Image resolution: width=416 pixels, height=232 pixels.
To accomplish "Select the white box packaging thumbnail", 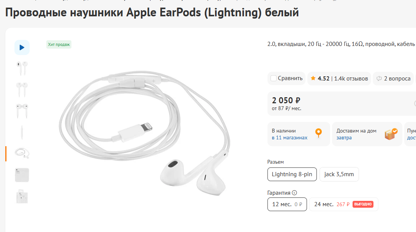I will (x=22, y=175).
